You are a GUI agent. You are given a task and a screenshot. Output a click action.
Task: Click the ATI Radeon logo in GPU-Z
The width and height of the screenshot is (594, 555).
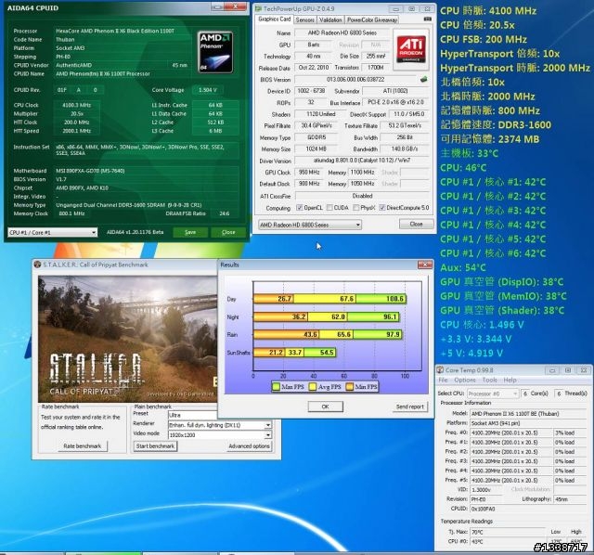point(411,49)
